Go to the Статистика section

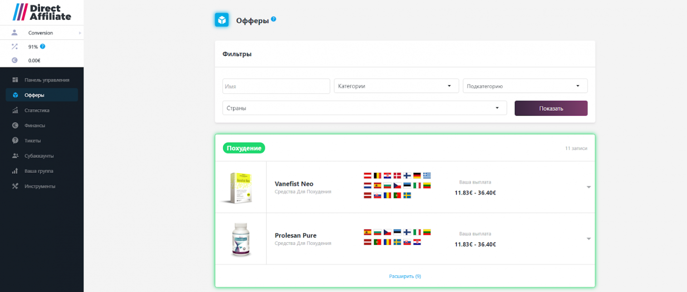(x=37, y=110)
